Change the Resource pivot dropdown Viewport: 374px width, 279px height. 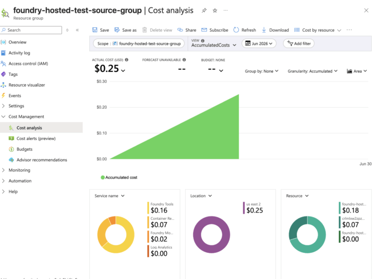(297, 196)
